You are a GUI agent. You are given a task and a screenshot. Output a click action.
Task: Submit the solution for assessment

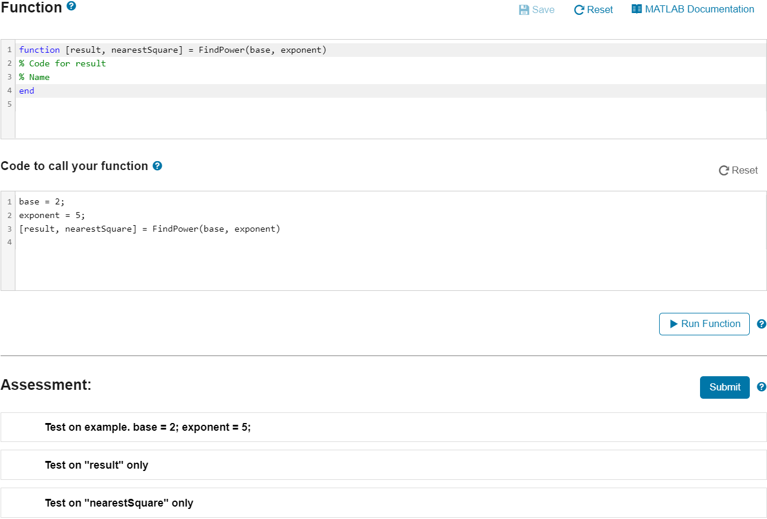pos(724,387)
